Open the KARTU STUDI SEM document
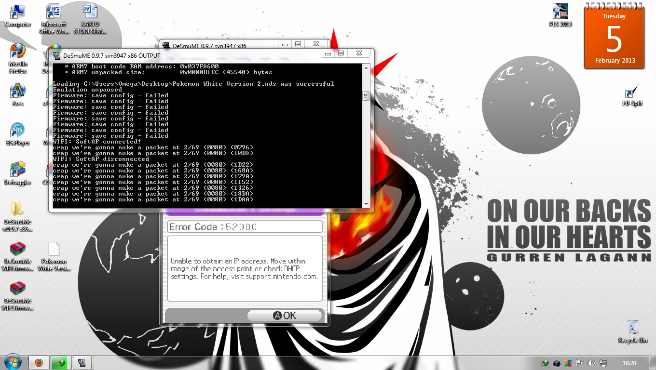Screen dimensions: 656x370 90,18
